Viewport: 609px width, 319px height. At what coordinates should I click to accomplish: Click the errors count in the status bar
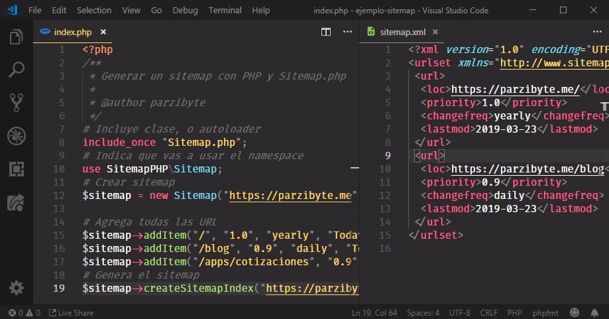tap(16, 313)
